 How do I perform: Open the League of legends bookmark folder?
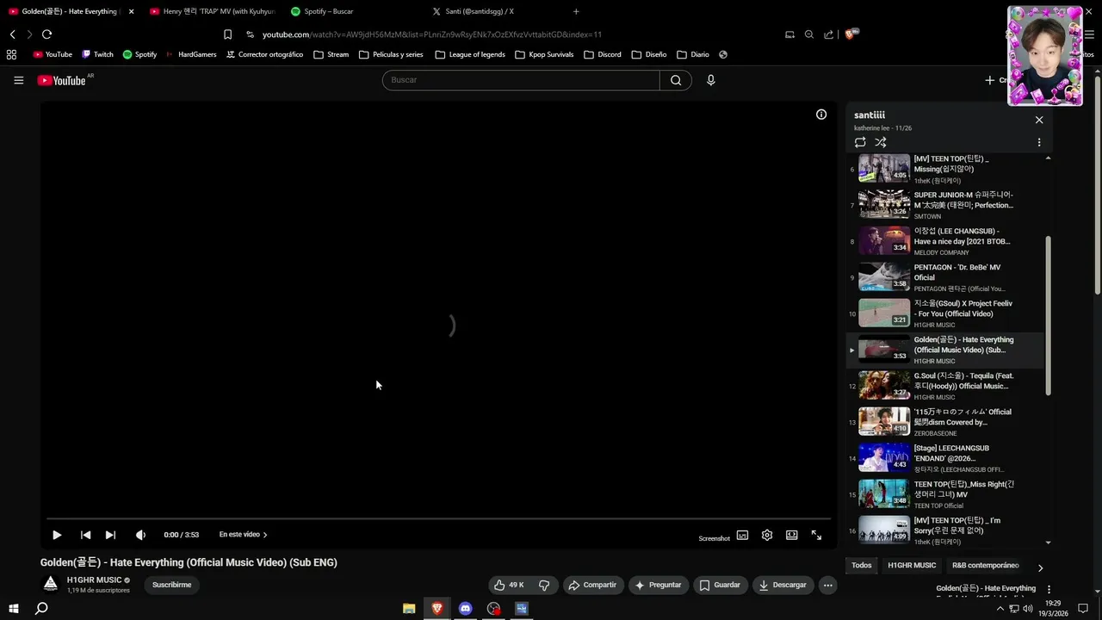[470, 54]
